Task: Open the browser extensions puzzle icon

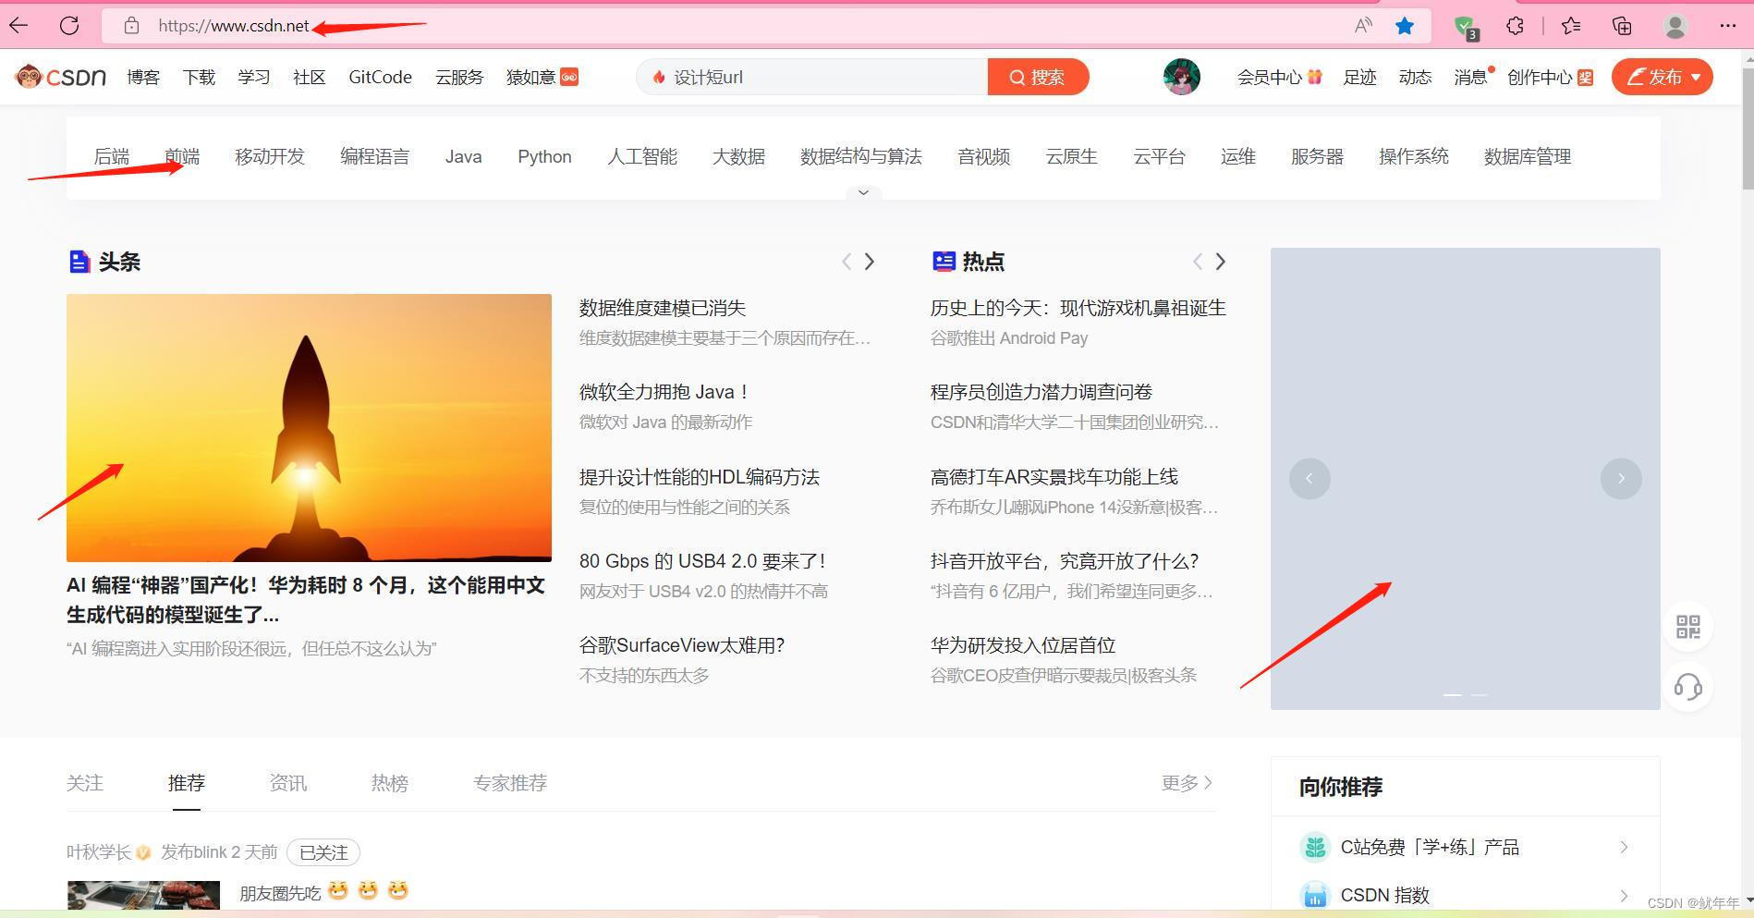Action: click(1516, 26)
